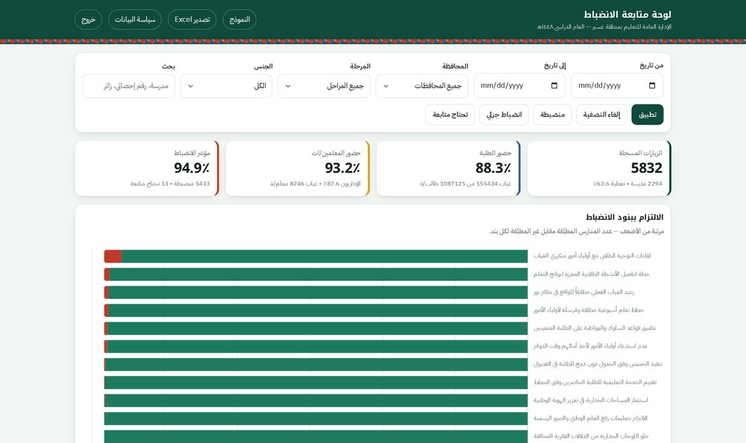Click the subtext غياب 155434 من 1087125
This screenshot has width=746, height=443.
(x=466, y=183)
